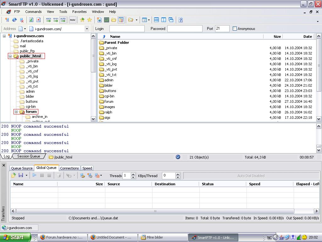Click the Reconnect toolbar icon
322x242 pixels.
(14, 20)
